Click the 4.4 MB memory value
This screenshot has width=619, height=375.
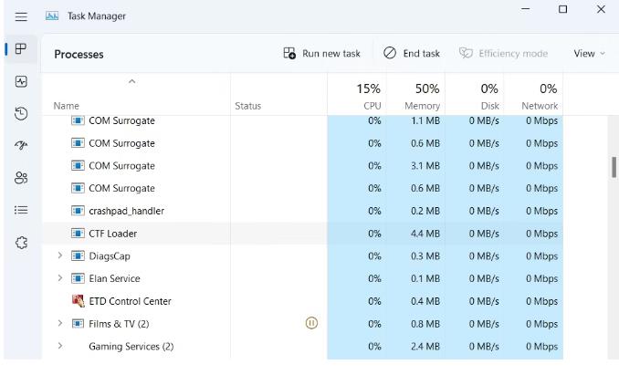click(425, 234)
